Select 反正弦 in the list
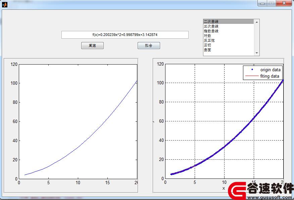The image size is (294, 200). [x=229, y=40]
